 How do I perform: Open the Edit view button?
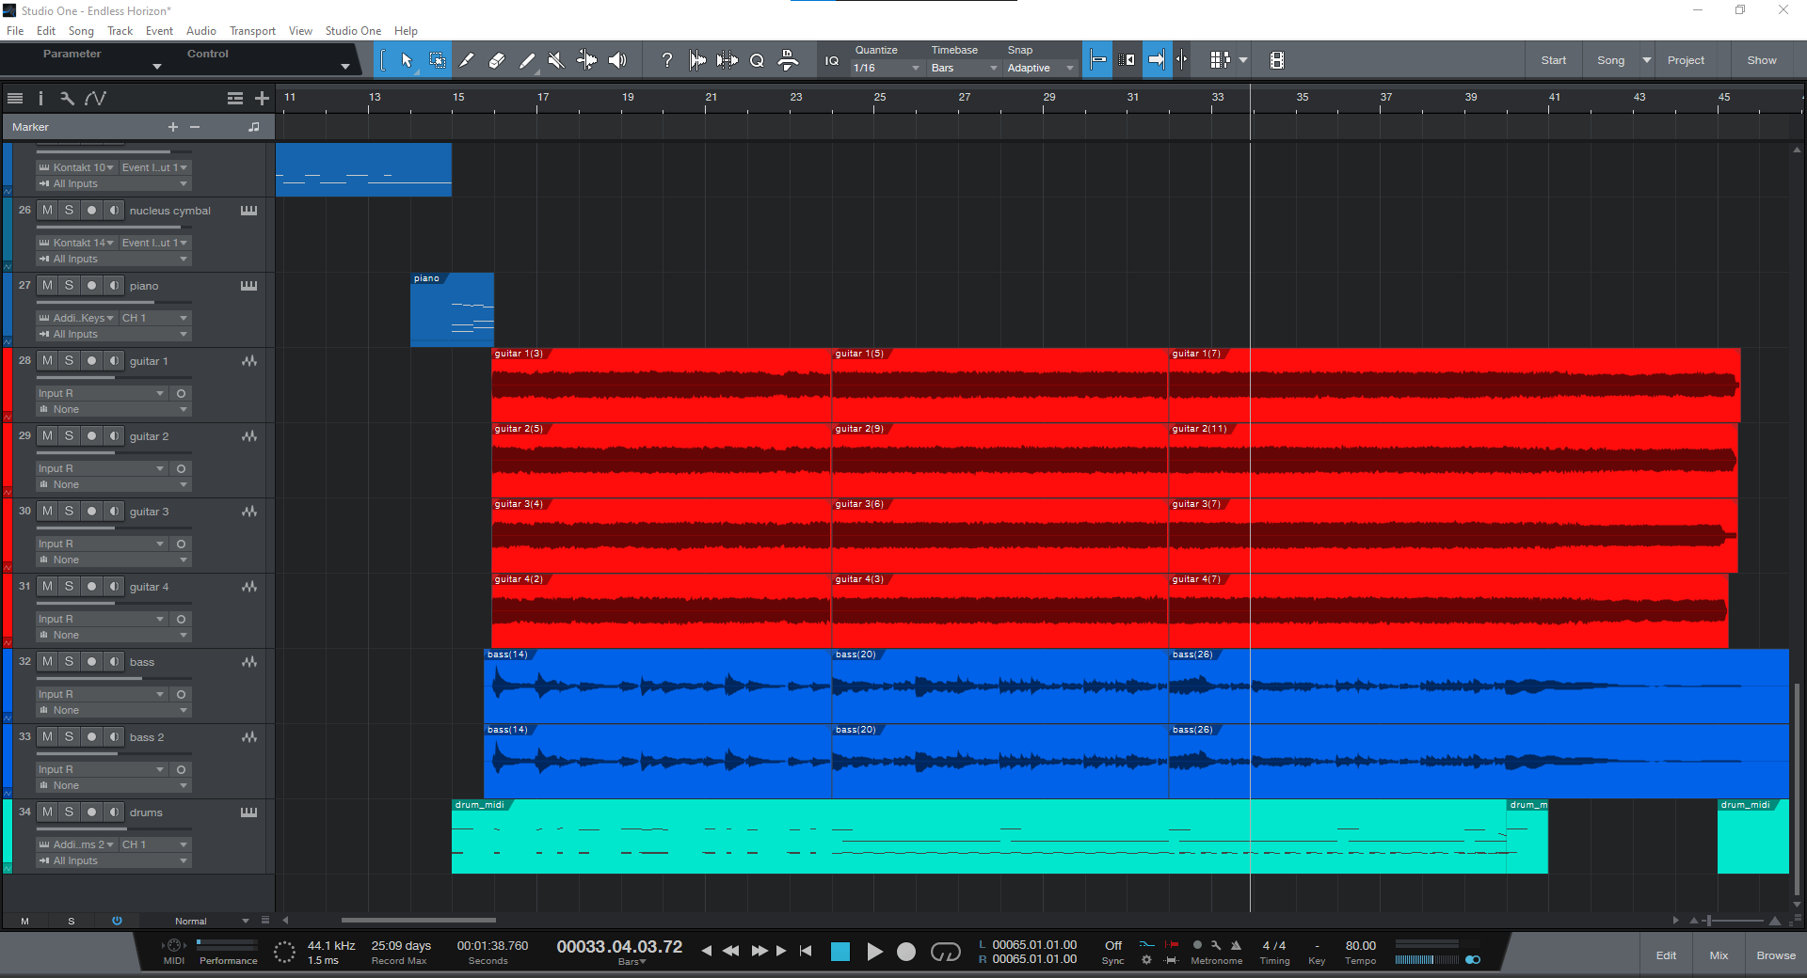1666,955
